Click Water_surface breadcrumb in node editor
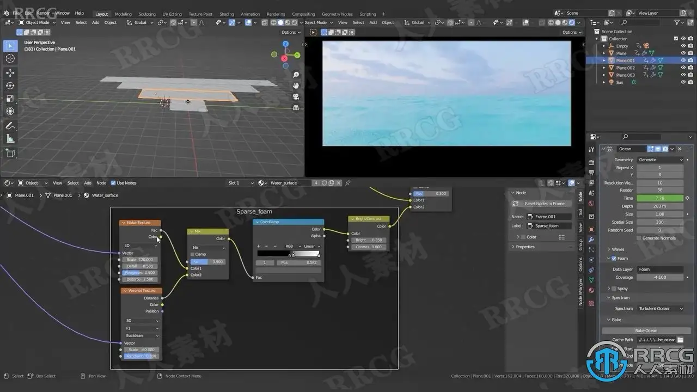697x392 pixels. [x=105, y=195]
